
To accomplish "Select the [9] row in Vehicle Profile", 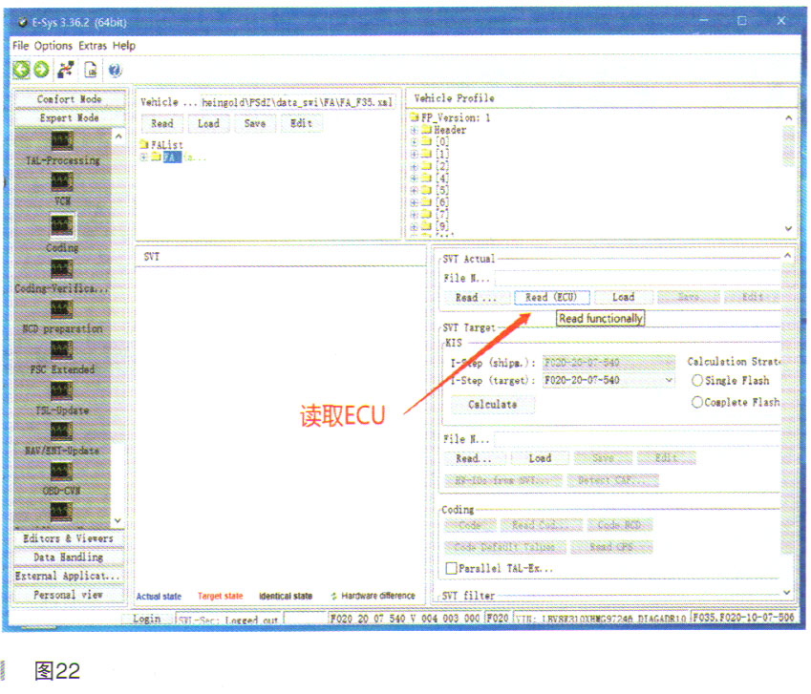I will tap(442, 227).
